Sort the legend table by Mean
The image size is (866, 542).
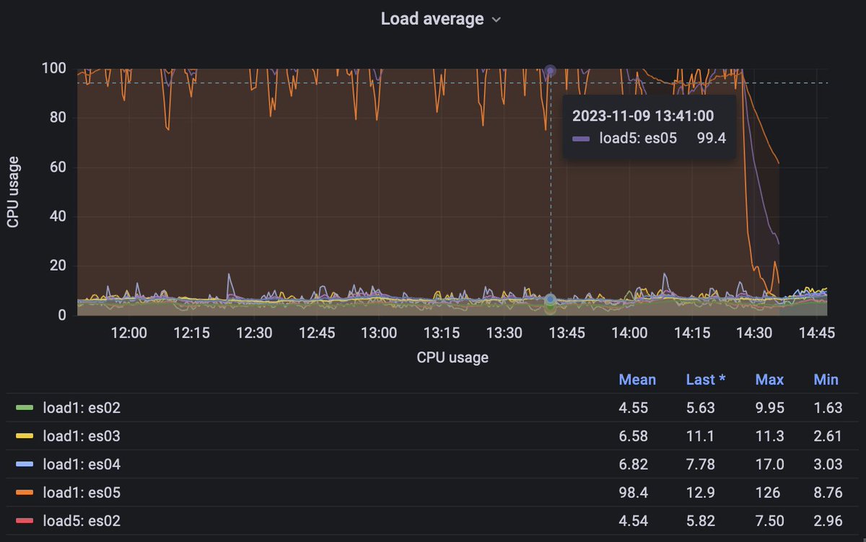637,379
